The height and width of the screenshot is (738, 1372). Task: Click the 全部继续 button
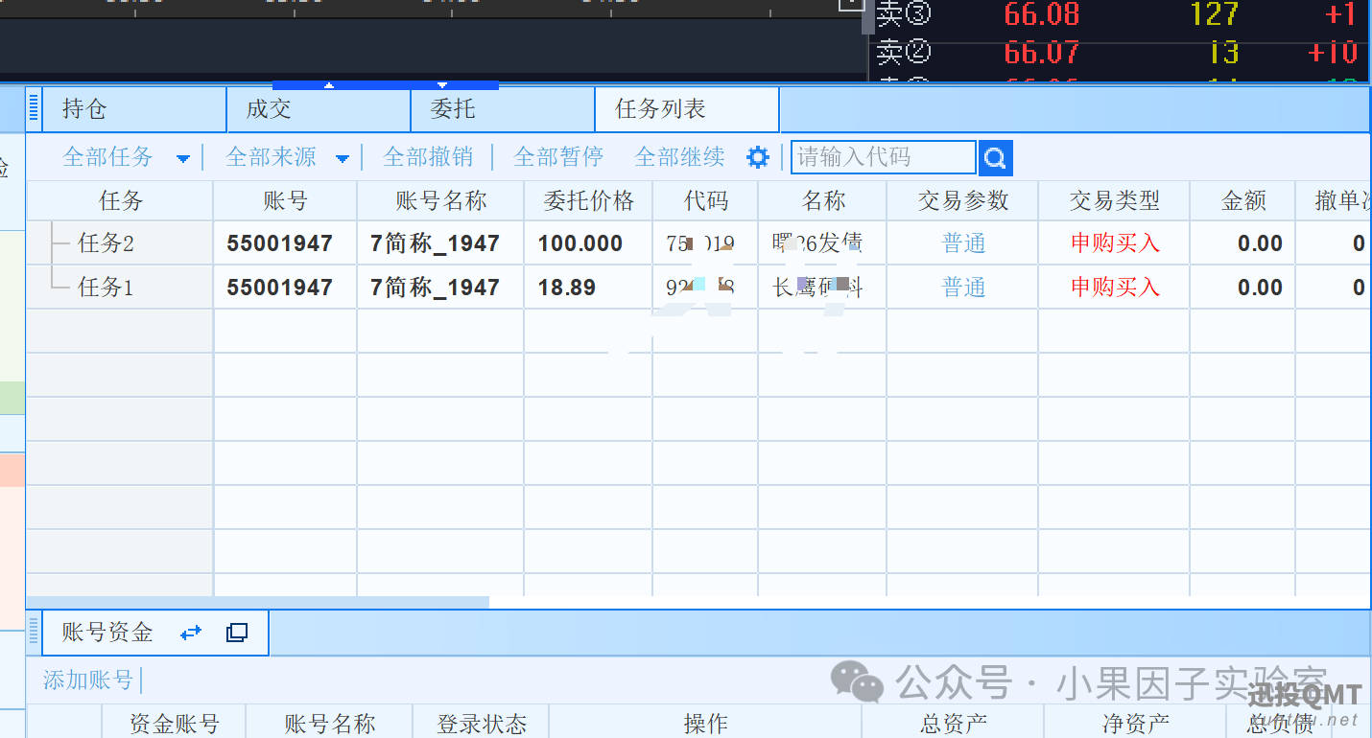(x=679, y=157)
